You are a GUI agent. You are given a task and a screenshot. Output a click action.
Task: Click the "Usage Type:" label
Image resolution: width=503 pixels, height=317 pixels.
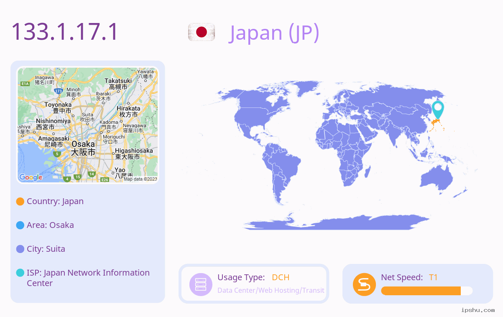click(241, 277)
